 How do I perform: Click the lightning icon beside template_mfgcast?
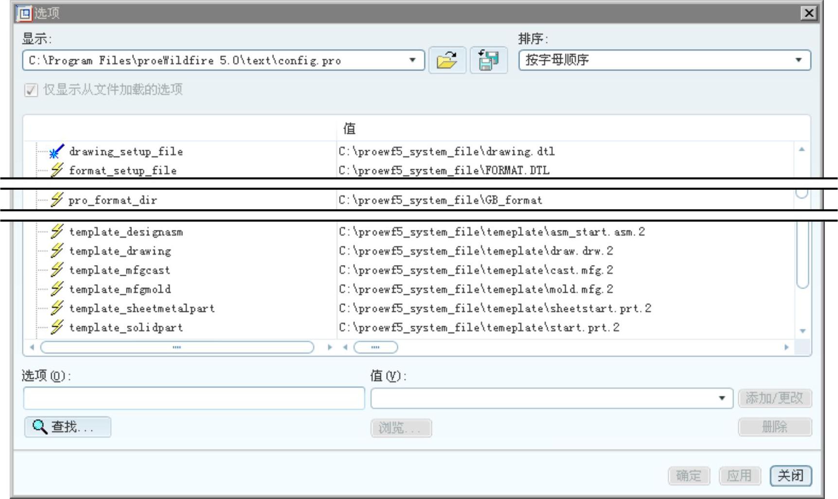(x=56, y=270)
